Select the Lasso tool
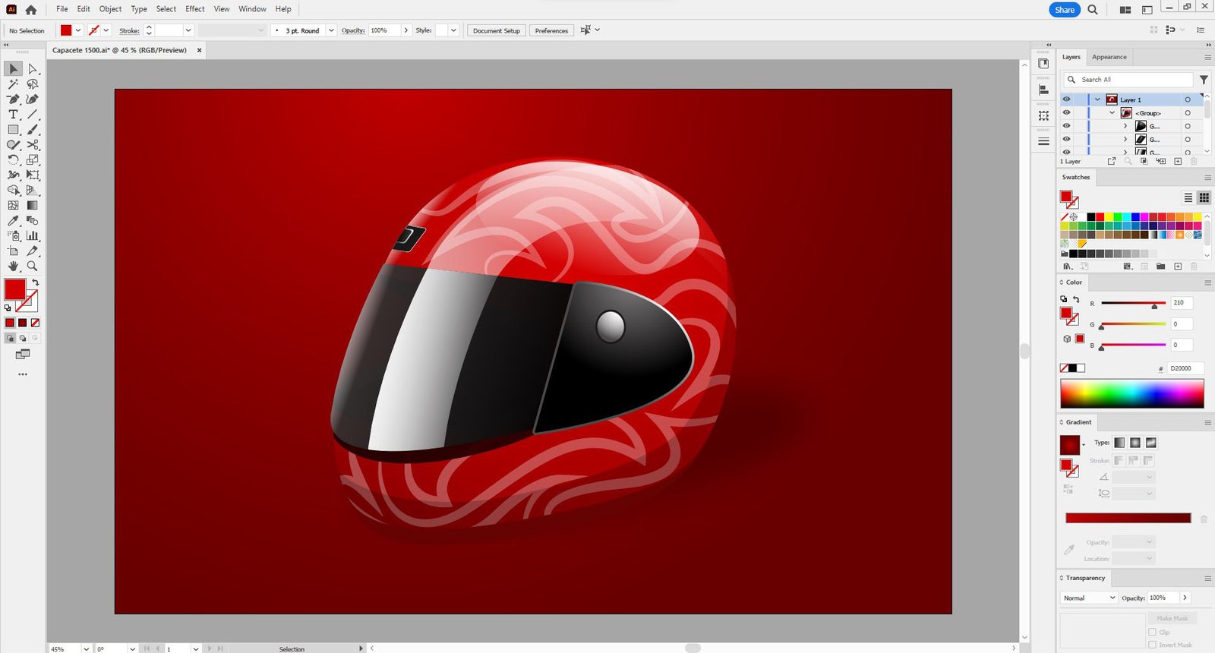Viewport: 1215px width, 653px height. [33, 84]
